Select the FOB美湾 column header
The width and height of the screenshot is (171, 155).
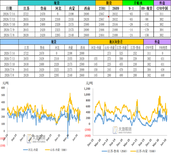163,48
